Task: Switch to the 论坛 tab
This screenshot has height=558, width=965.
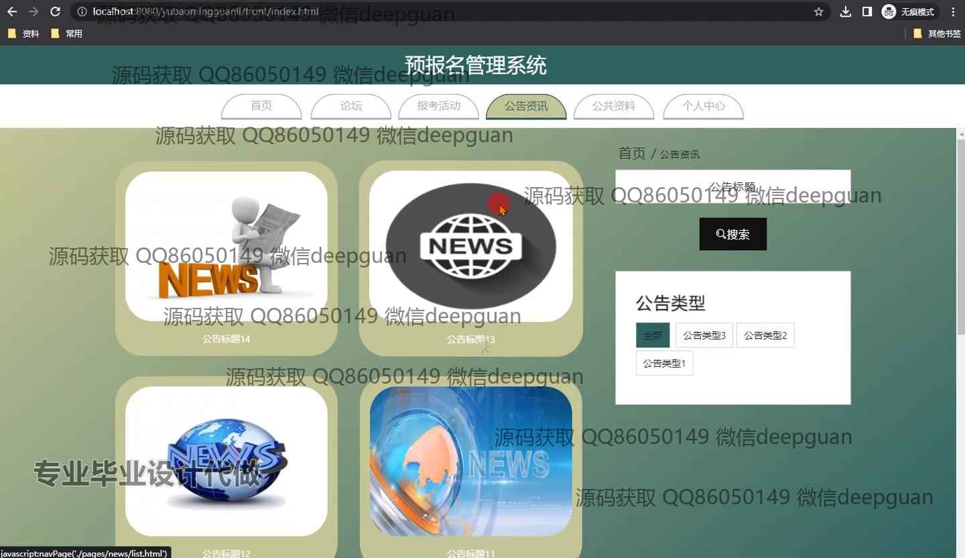Action: click(x=350, y=106)
